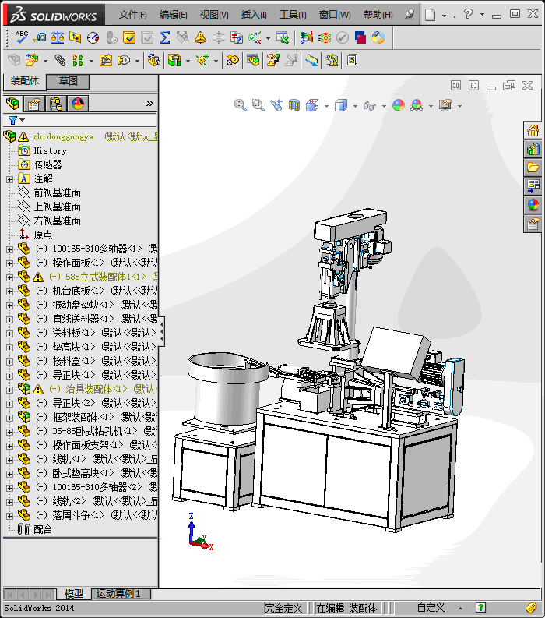This screenshot has width=545, height=618.
Task: Select the 配合 mates folder
Action: pyautogui.click(x=43, y=530)
